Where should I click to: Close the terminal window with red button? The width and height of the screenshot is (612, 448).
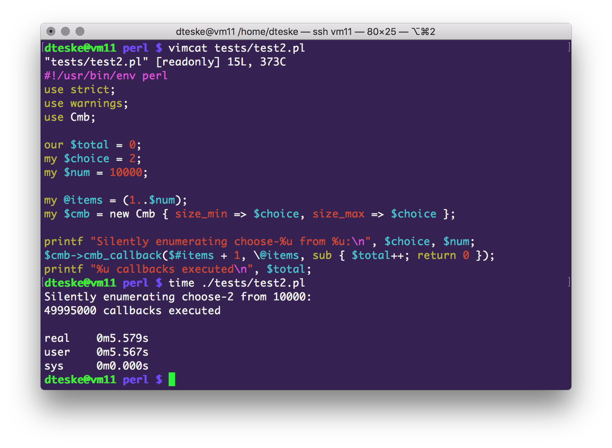(51, 32)
